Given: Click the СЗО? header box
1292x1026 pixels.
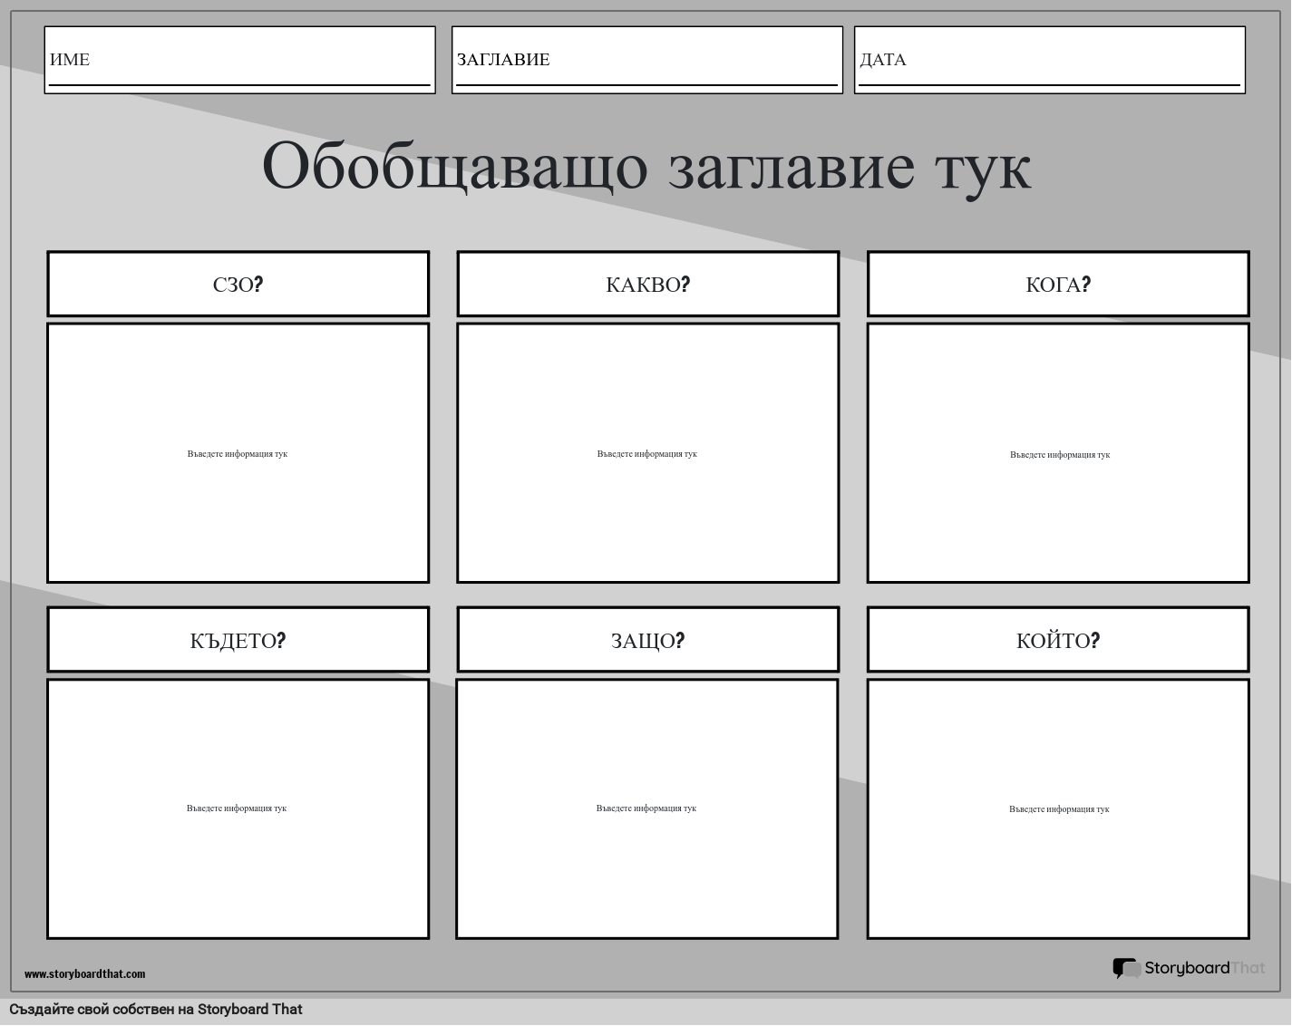Looking at the screenshot, I should pos(238,285).
